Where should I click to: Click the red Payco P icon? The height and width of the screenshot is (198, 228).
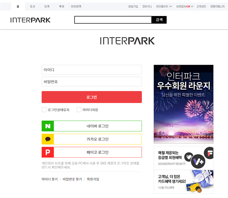coord(48,152)
